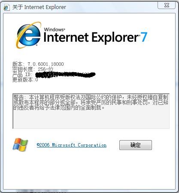The image size is (179, 193).
Task: Click the 版本: 7.0.6001.18000 line
Action: 38,64
